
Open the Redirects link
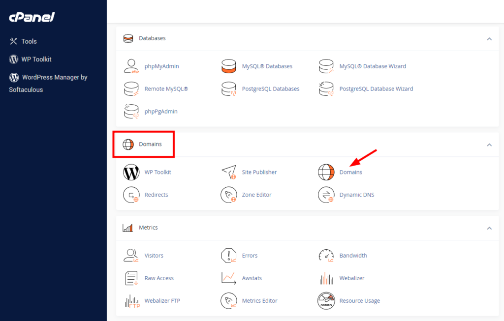pyautogui.click(x=156, y=195)
